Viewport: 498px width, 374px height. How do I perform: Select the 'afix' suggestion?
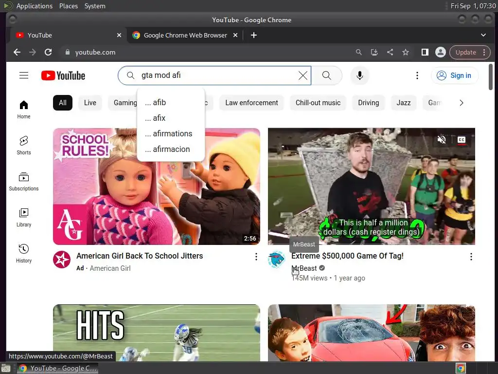coord(171,118)
